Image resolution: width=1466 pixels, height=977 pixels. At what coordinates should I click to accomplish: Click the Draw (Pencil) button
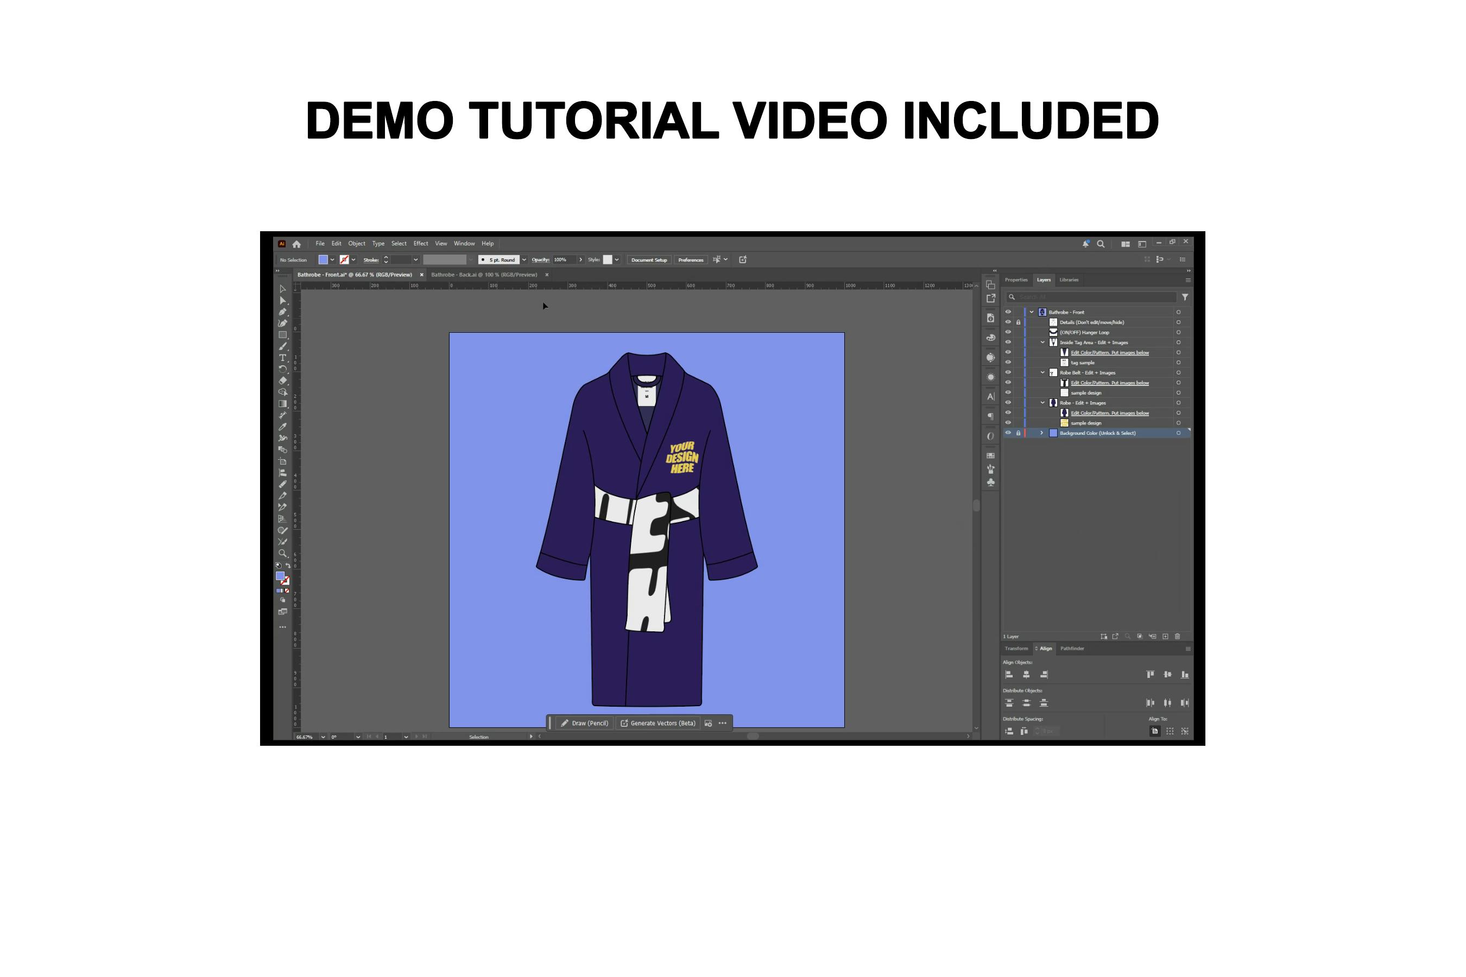(585, 724)
